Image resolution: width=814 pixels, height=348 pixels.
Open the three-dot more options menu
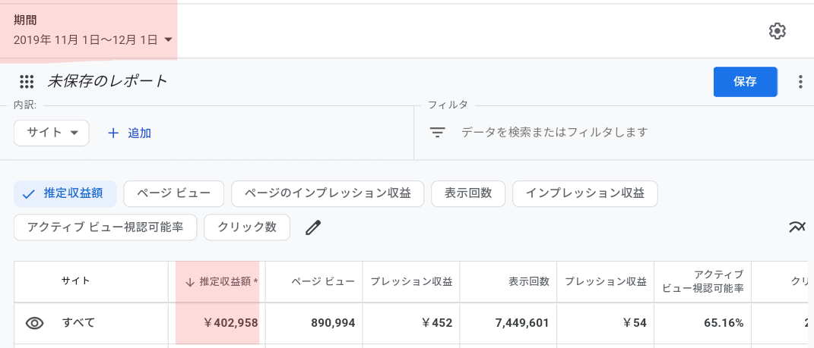pyautogui.click(x=800, y=82)
